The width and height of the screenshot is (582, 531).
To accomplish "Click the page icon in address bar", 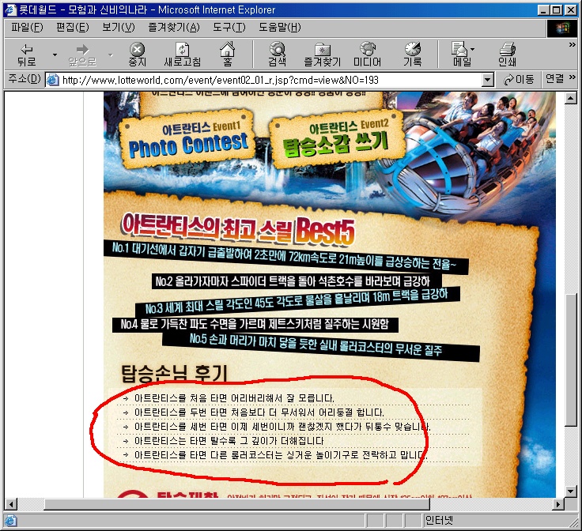I will tap(53, 80).
